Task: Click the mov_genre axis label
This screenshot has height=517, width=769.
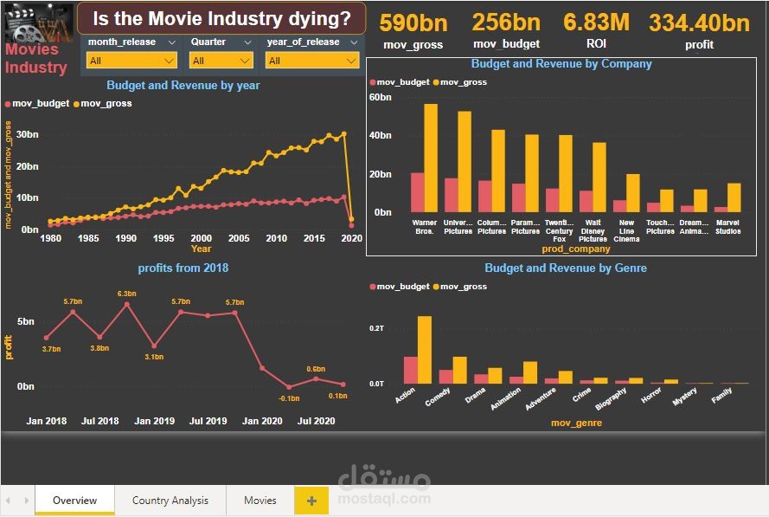Action: (576, 423)
